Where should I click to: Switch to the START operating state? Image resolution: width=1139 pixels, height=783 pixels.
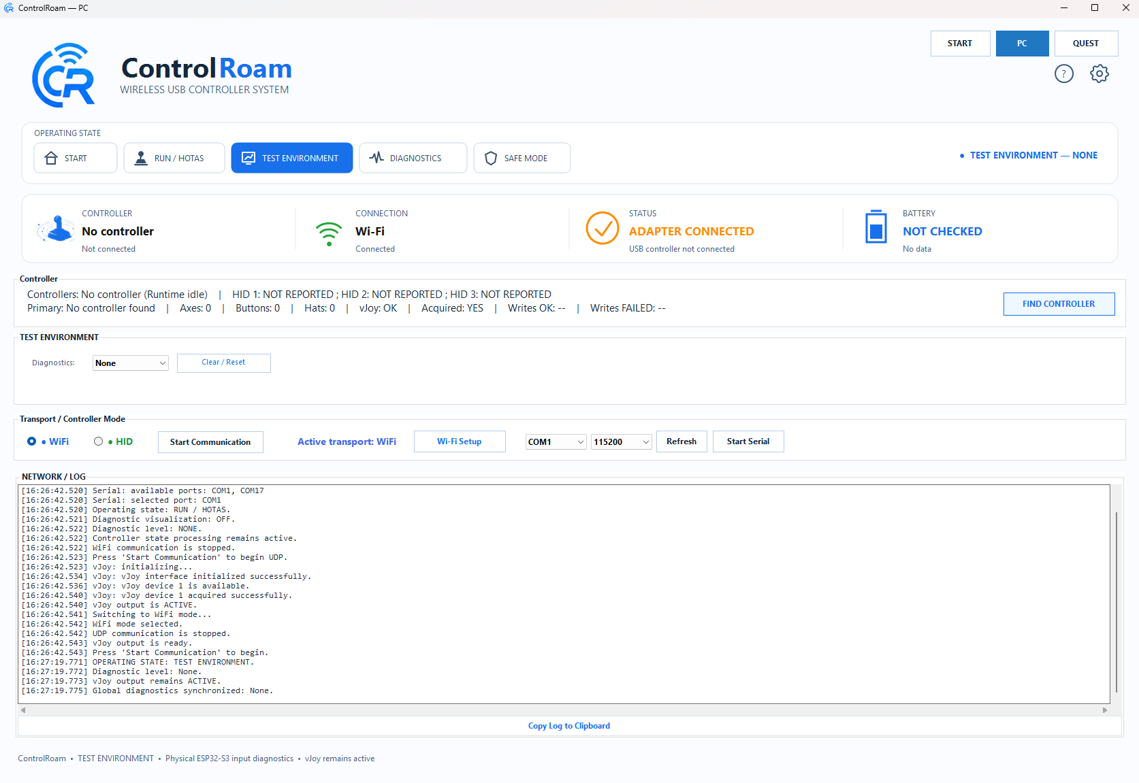click(x=76, y=158)
